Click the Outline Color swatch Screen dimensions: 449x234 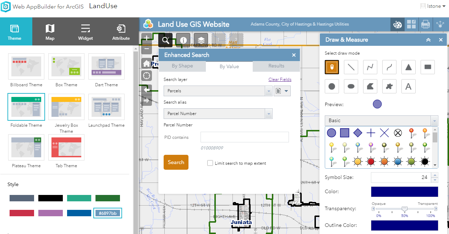pos(405,225)
